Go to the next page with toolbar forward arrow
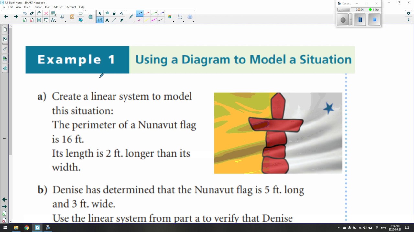Screen dimensions: 414x232 pos(16,17)
